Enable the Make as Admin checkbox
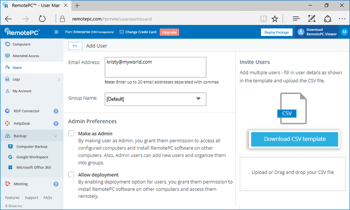 71,133
